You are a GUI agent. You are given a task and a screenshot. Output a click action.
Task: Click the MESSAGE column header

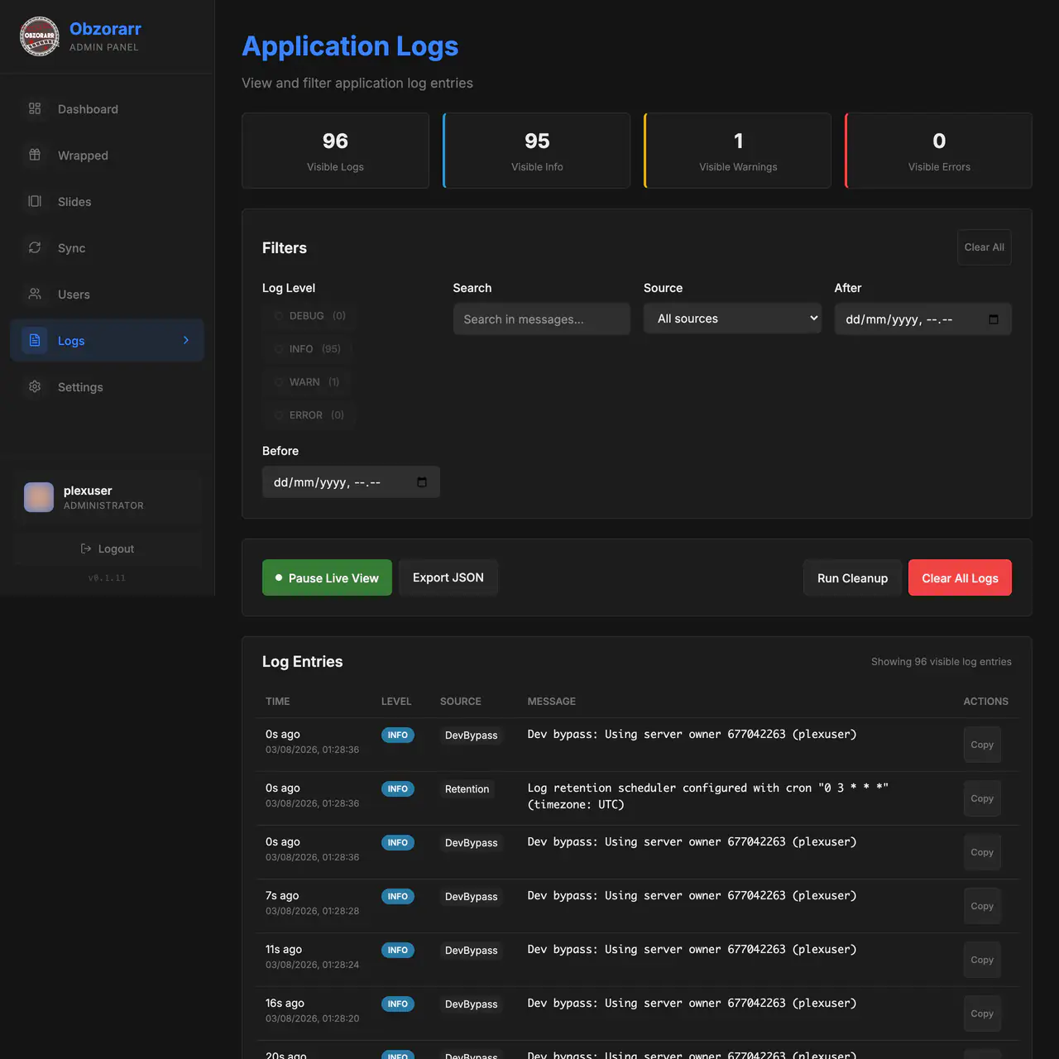(552, 701)
